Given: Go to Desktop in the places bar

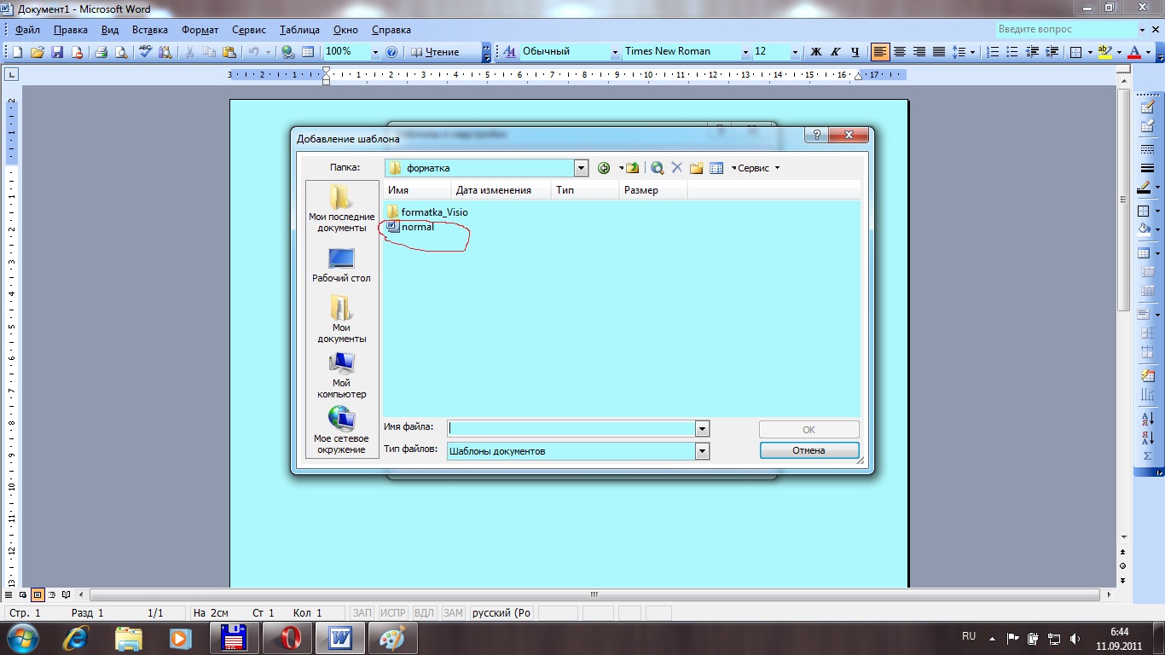Looking at the screenshot, I should pos(341,264).
